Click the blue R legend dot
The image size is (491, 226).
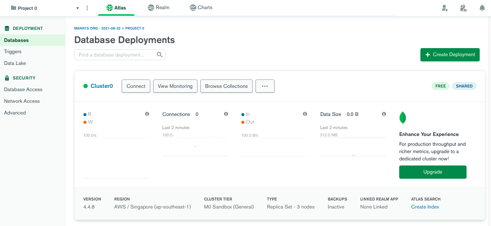(x=85, y=114)
